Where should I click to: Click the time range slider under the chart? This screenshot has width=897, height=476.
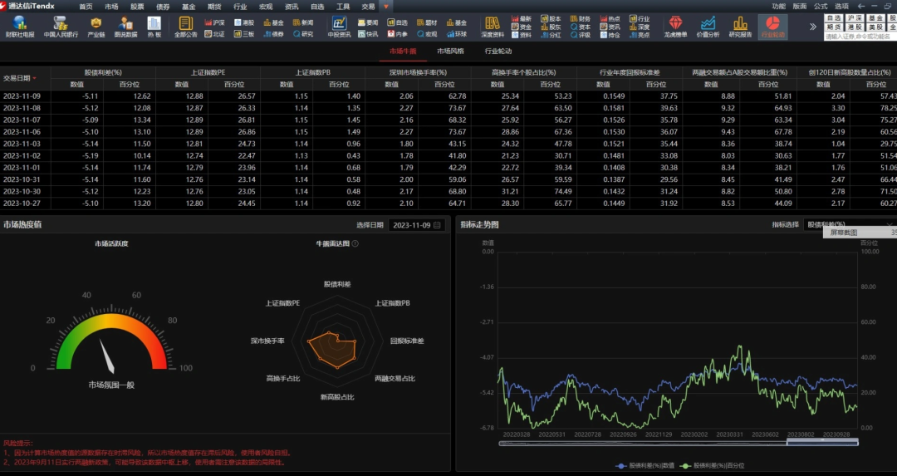tap(679, 442)
